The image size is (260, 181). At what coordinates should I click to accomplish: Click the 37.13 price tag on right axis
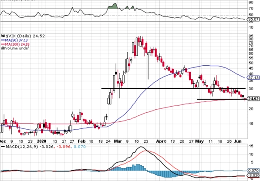point(253,78)
